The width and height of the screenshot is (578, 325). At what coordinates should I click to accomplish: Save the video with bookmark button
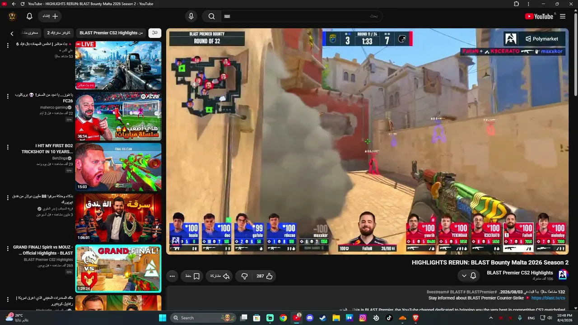[x=192, y=276]
